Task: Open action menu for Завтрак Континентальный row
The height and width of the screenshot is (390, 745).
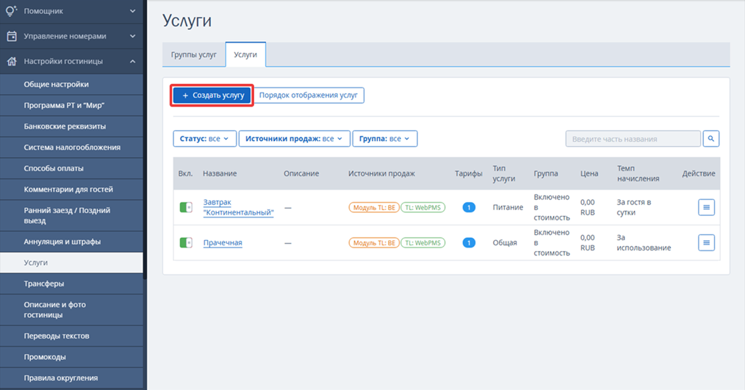Action: coord(706,207)
